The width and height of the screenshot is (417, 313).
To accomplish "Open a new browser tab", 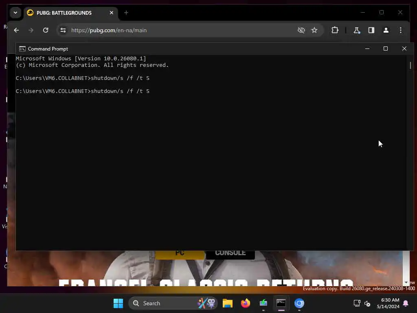I will (126, 13).
